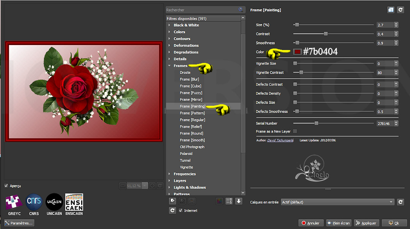The width and height of the screenshot is (410, 229).
Task: Click into the Rechercher search field
Action: [x=201, y=10]
